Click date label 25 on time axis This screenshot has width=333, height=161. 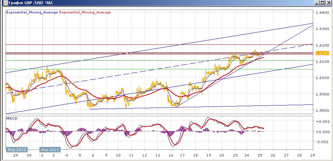tap(260, 155)
